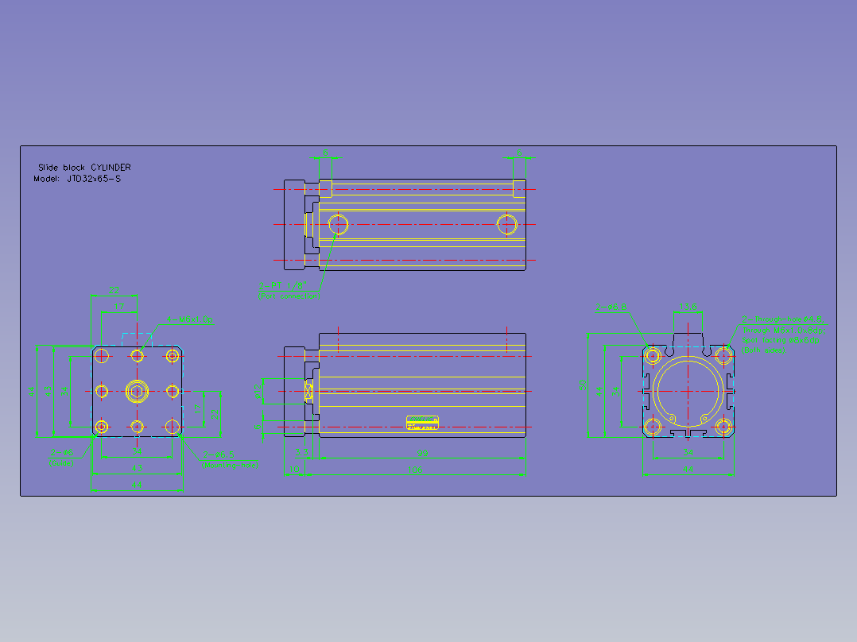Select the horizontal '44' dimension under rear view
The image size is (857, 642).
[688, 470]
